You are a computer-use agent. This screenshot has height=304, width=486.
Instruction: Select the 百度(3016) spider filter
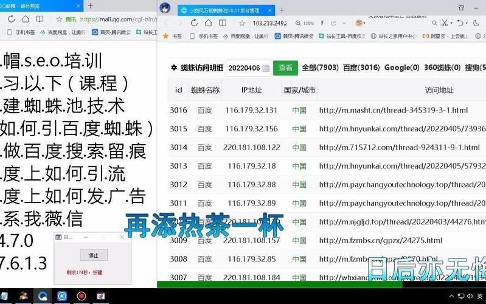(x=361, y=68)
